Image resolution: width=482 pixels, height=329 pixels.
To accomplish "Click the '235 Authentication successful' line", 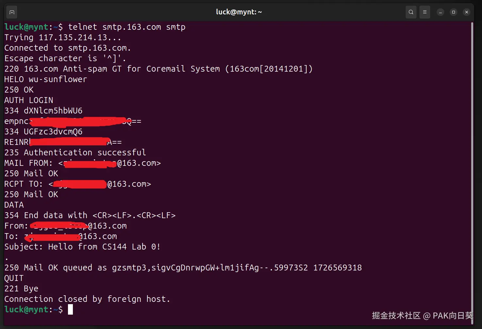I will click(x=75, y=152).
